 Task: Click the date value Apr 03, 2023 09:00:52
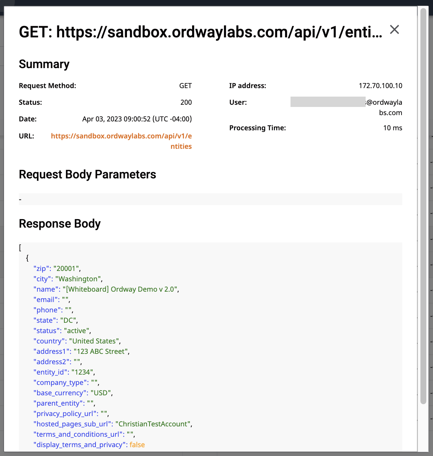pos(137,119)
